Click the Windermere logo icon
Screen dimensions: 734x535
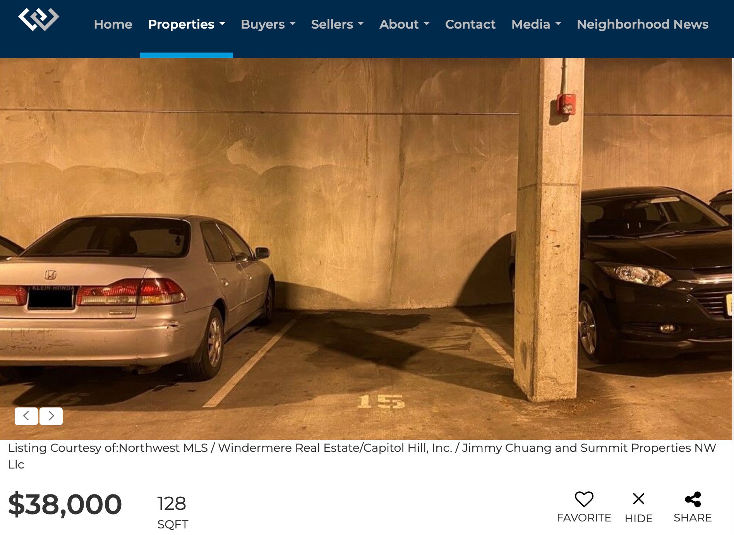39,19
